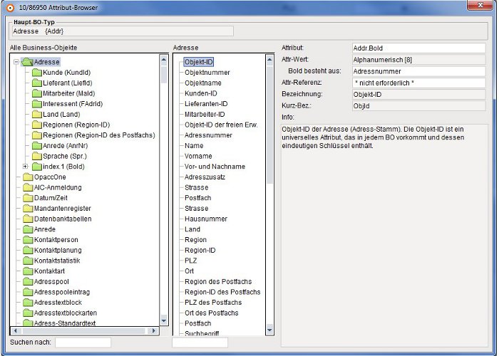Select Lieferanten-ID attribute
This screenshot has height=356, width=499.
coord(206,104)
